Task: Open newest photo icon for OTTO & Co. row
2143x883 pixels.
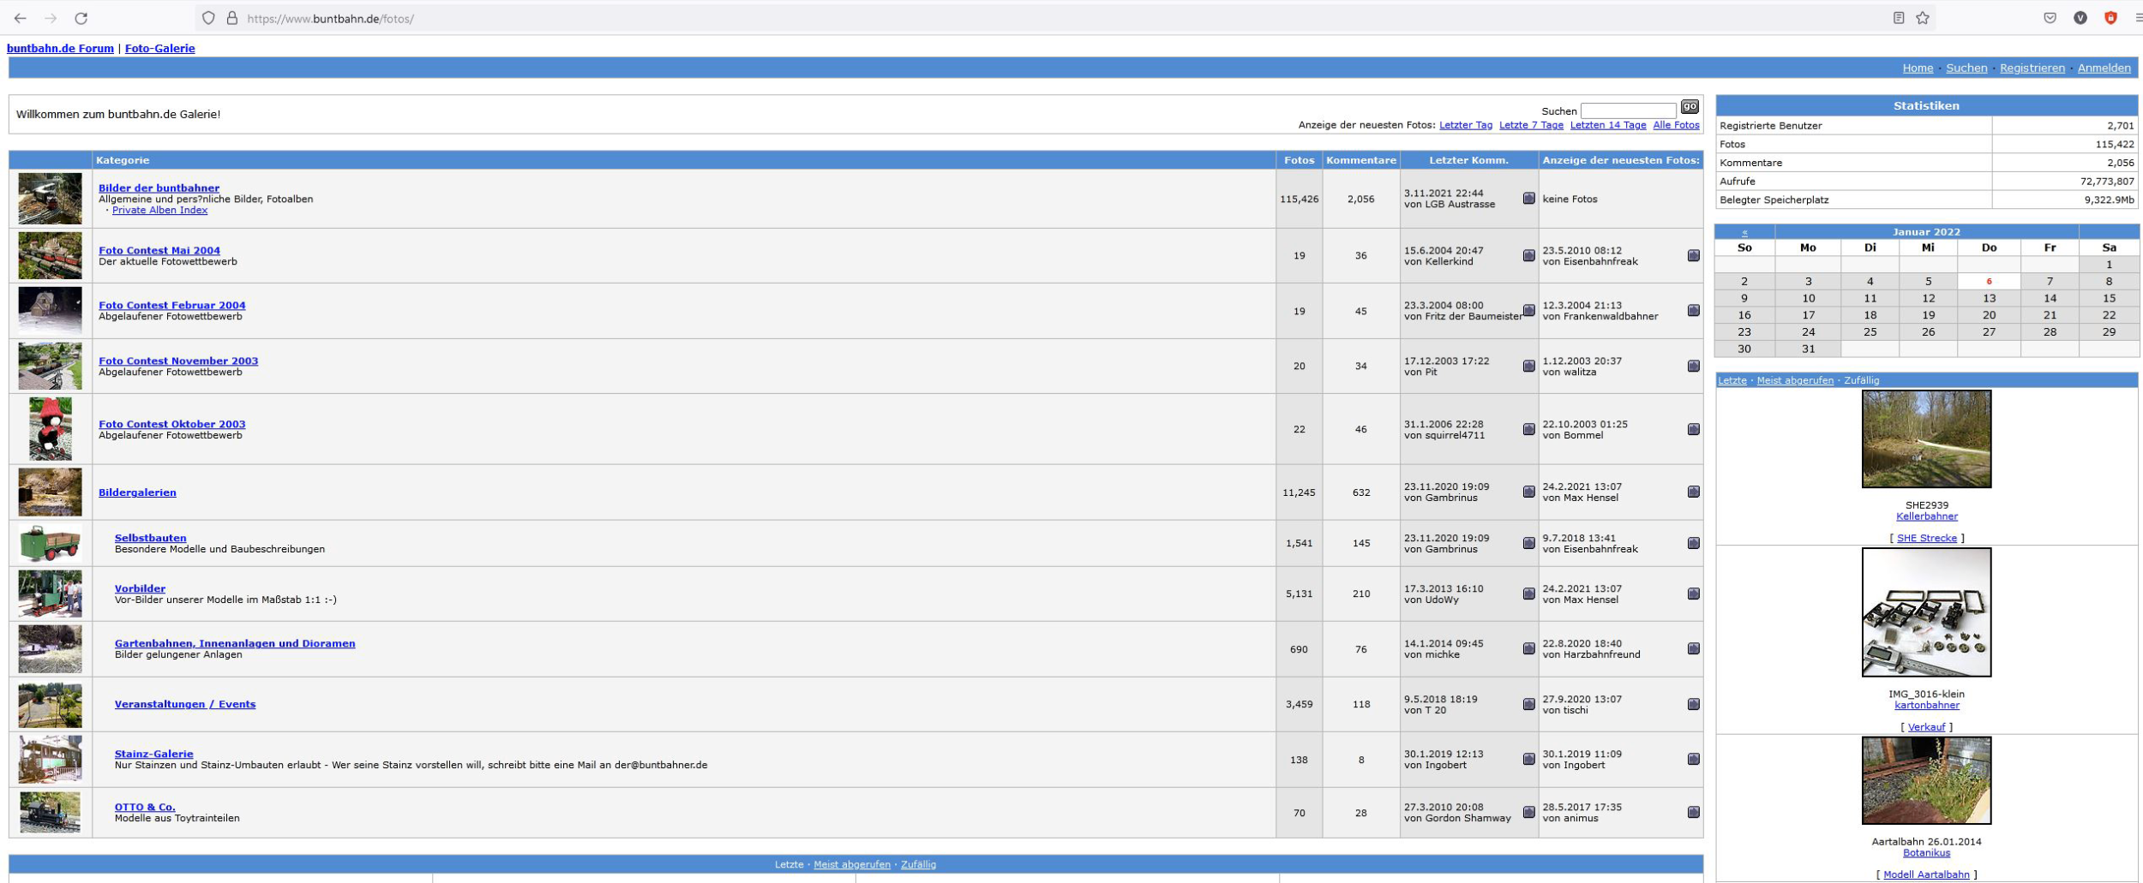Action: tap(1693, 812)
